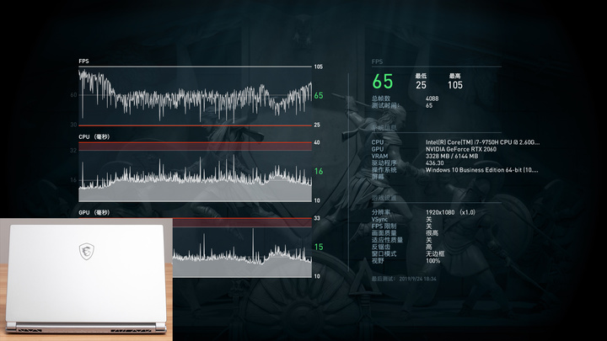Click the GPU frame-time graph
Image resolution: width=607 pixels, height=341 pixels.
click(242, 248)
